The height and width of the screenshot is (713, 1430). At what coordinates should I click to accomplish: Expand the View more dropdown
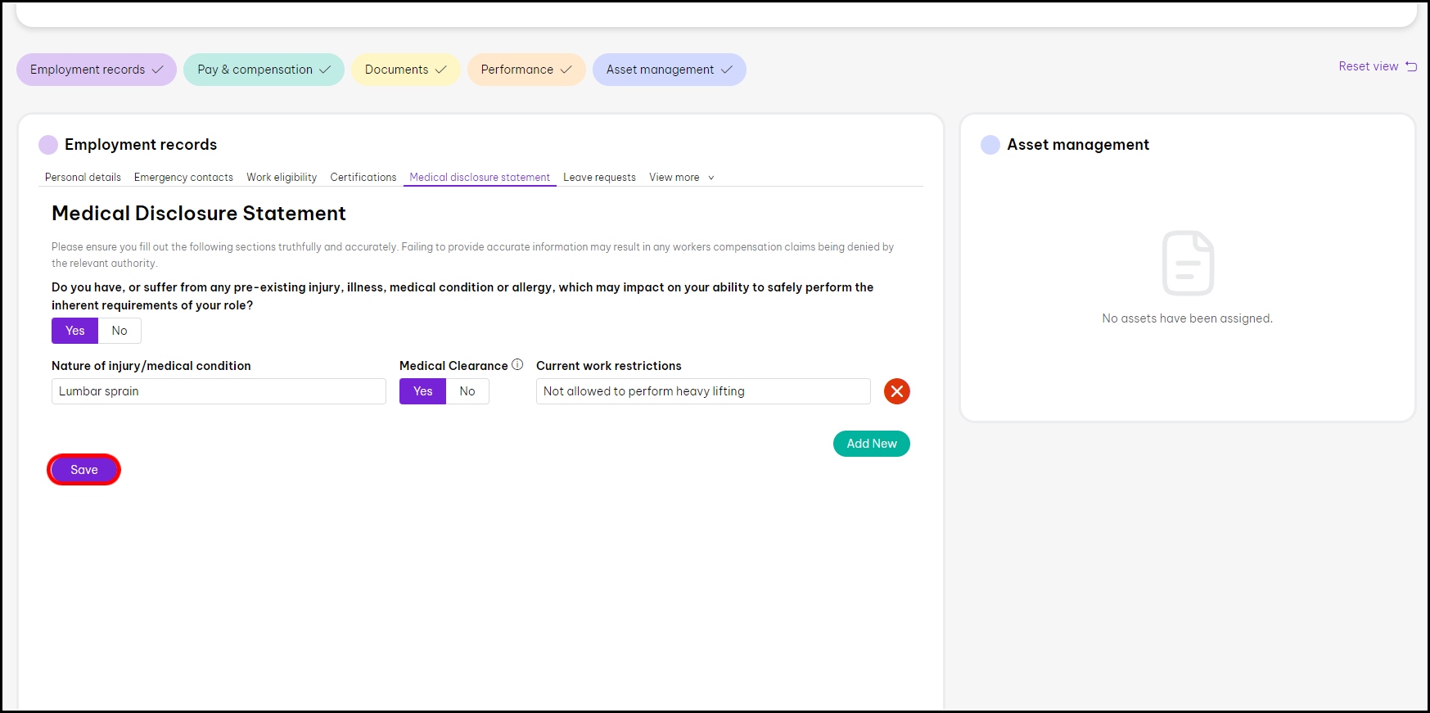coord(681,178)
